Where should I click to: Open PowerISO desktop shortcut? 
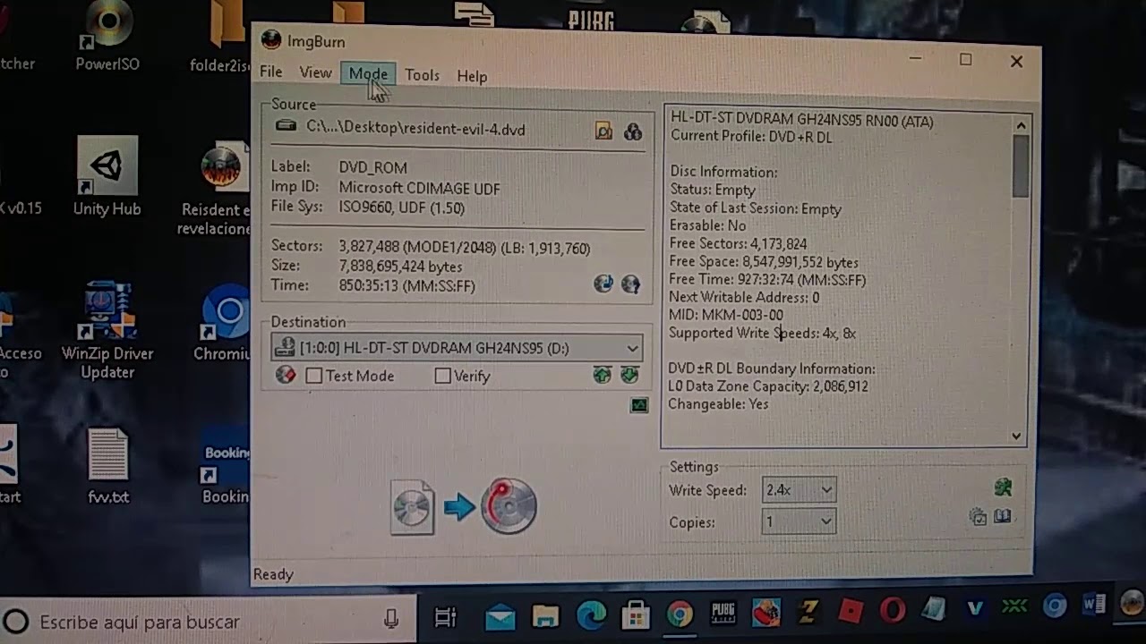pos(107,36)
